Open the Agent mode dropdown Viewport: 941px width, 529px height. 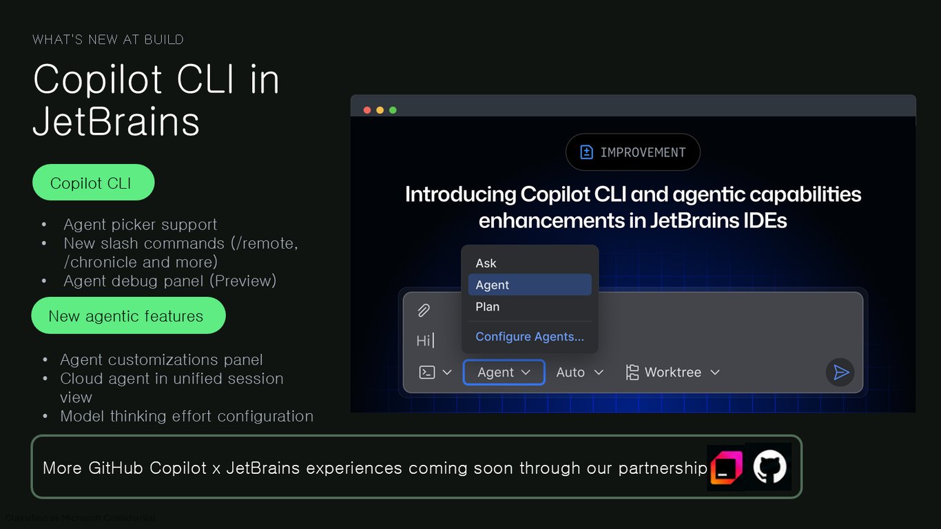click(504, 372)
